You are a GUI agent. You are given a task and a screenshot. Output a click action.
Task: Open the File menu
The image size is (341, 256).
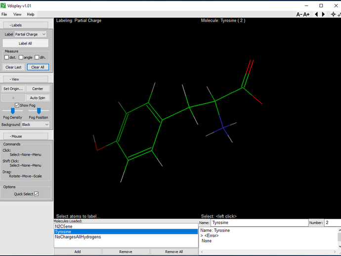click(x=4, y=14)
